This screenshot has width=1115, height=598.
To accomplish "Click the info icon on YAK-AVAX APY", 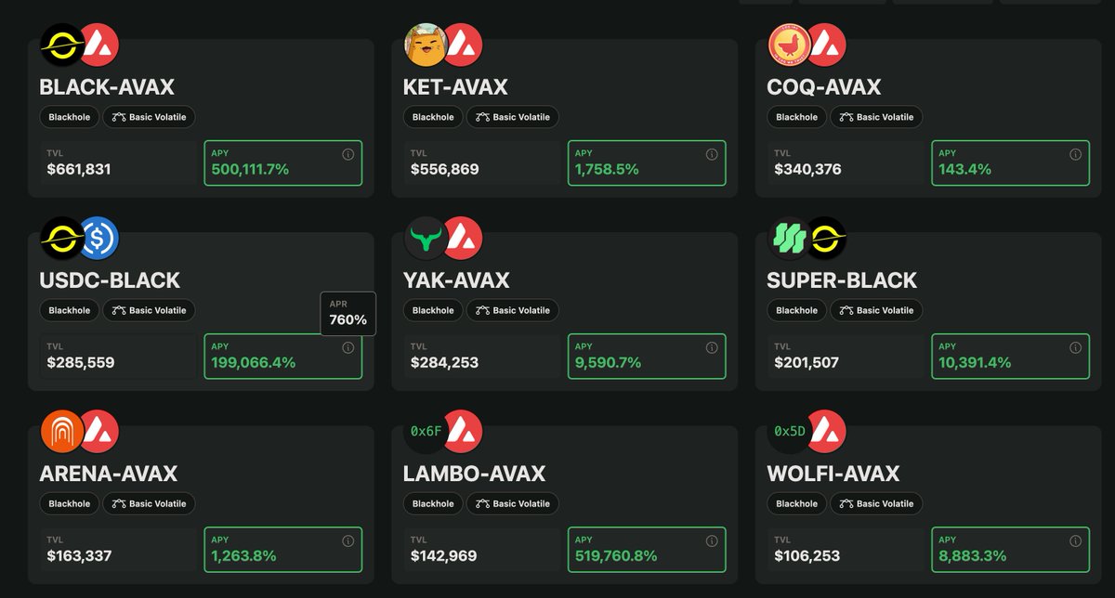I will (712, 347).
